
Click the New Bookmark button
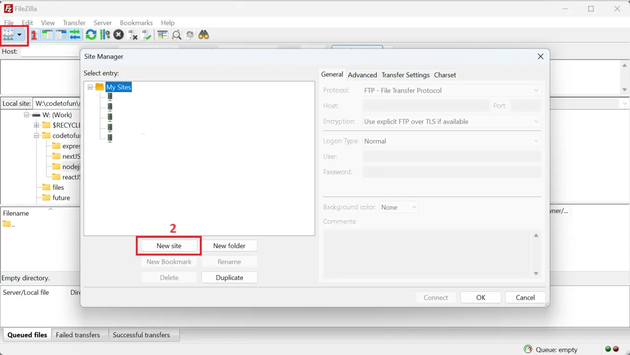[x=169, y=262]
